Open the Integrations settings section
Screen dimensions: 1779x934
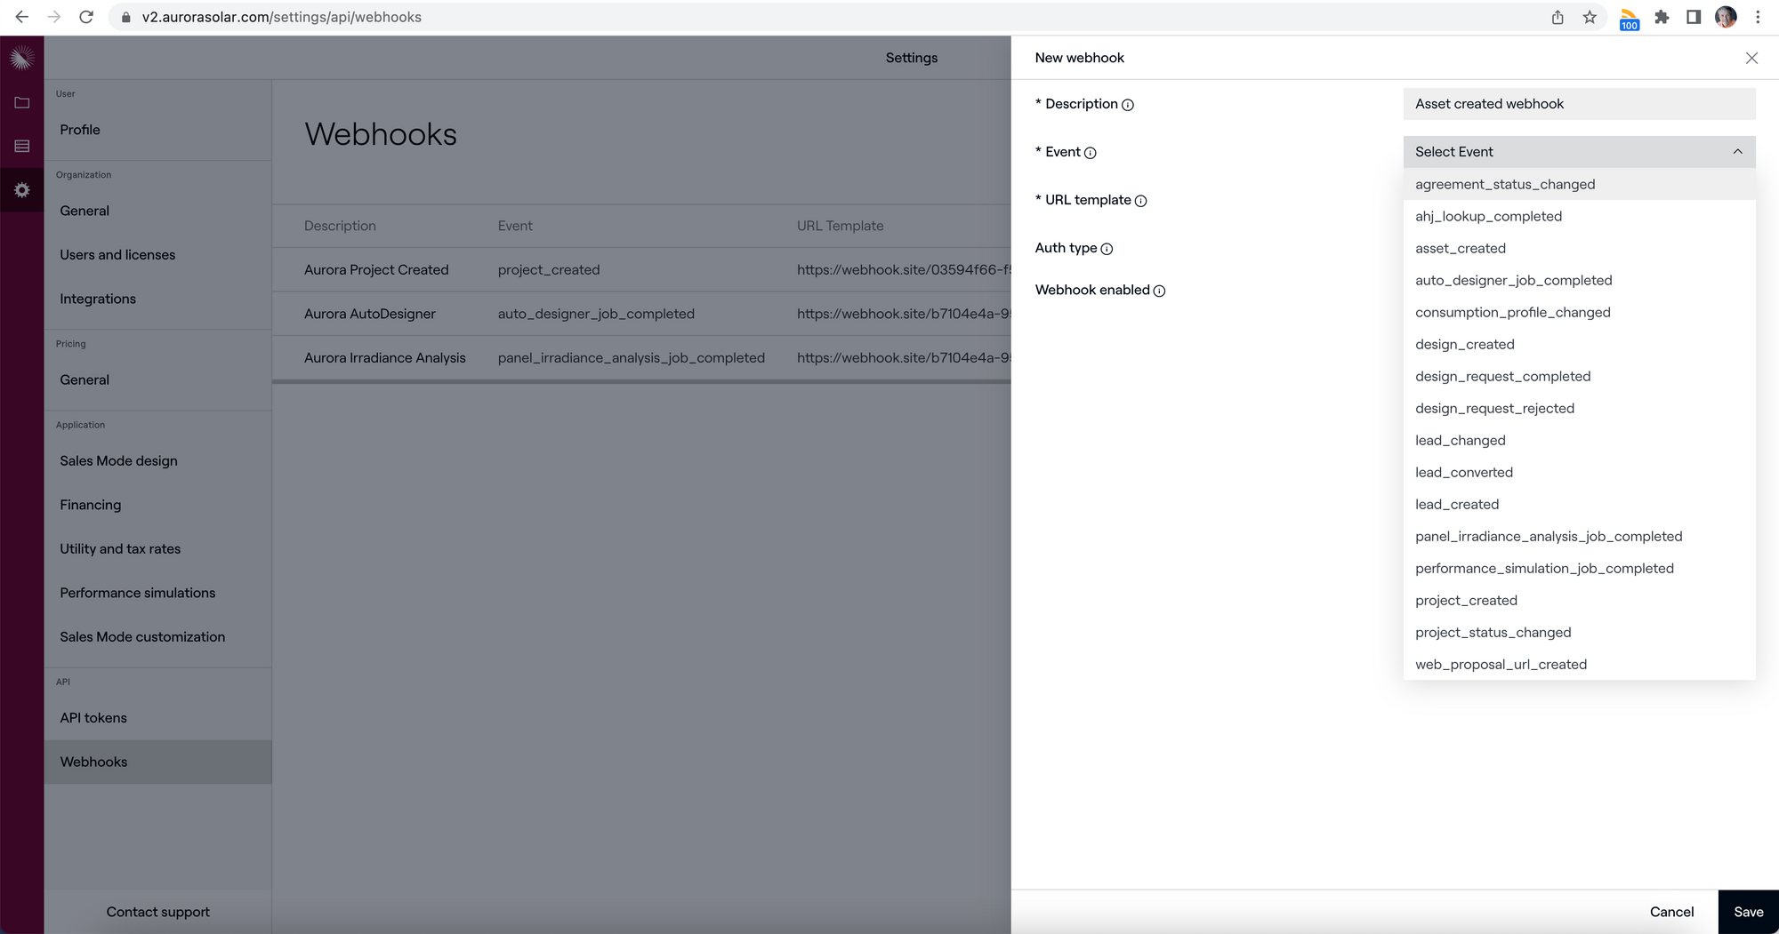(x=98, y=299)
